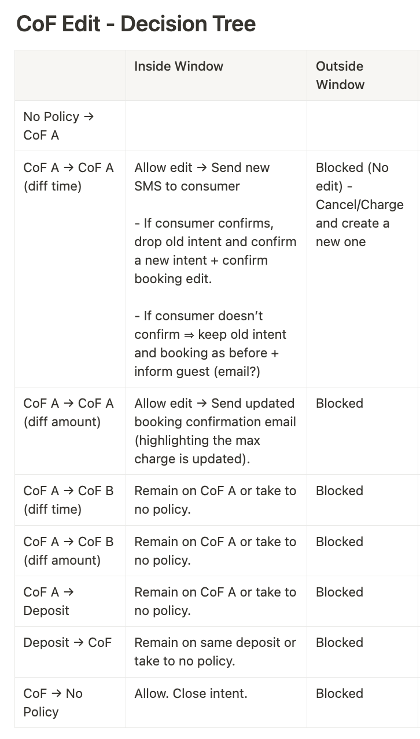Click the "Allow edit → Send new SMS" text
The image size is (420, 739).
201,177
